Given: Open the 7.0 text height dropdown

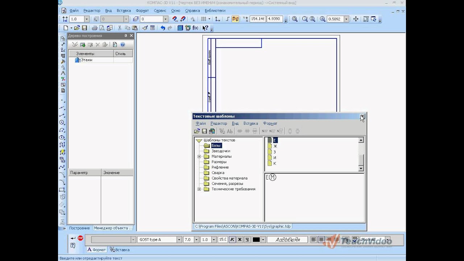Looking at the screenshot, I should [196, 240].
